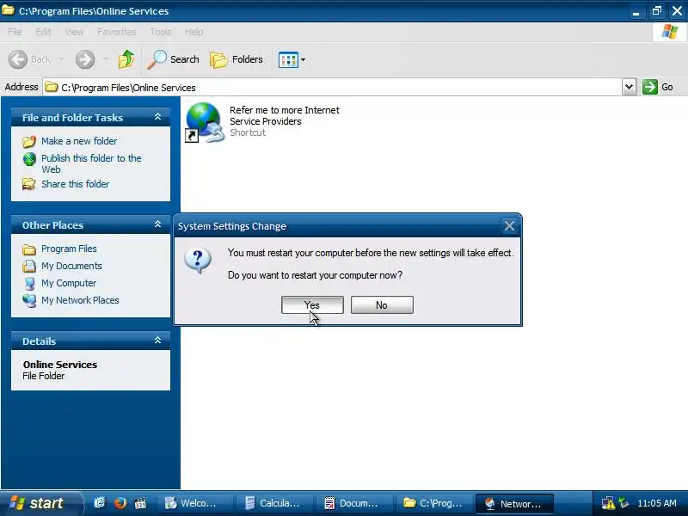Go up one folder level
Screen dimensions: 688x516
click(x=126, y=59)
